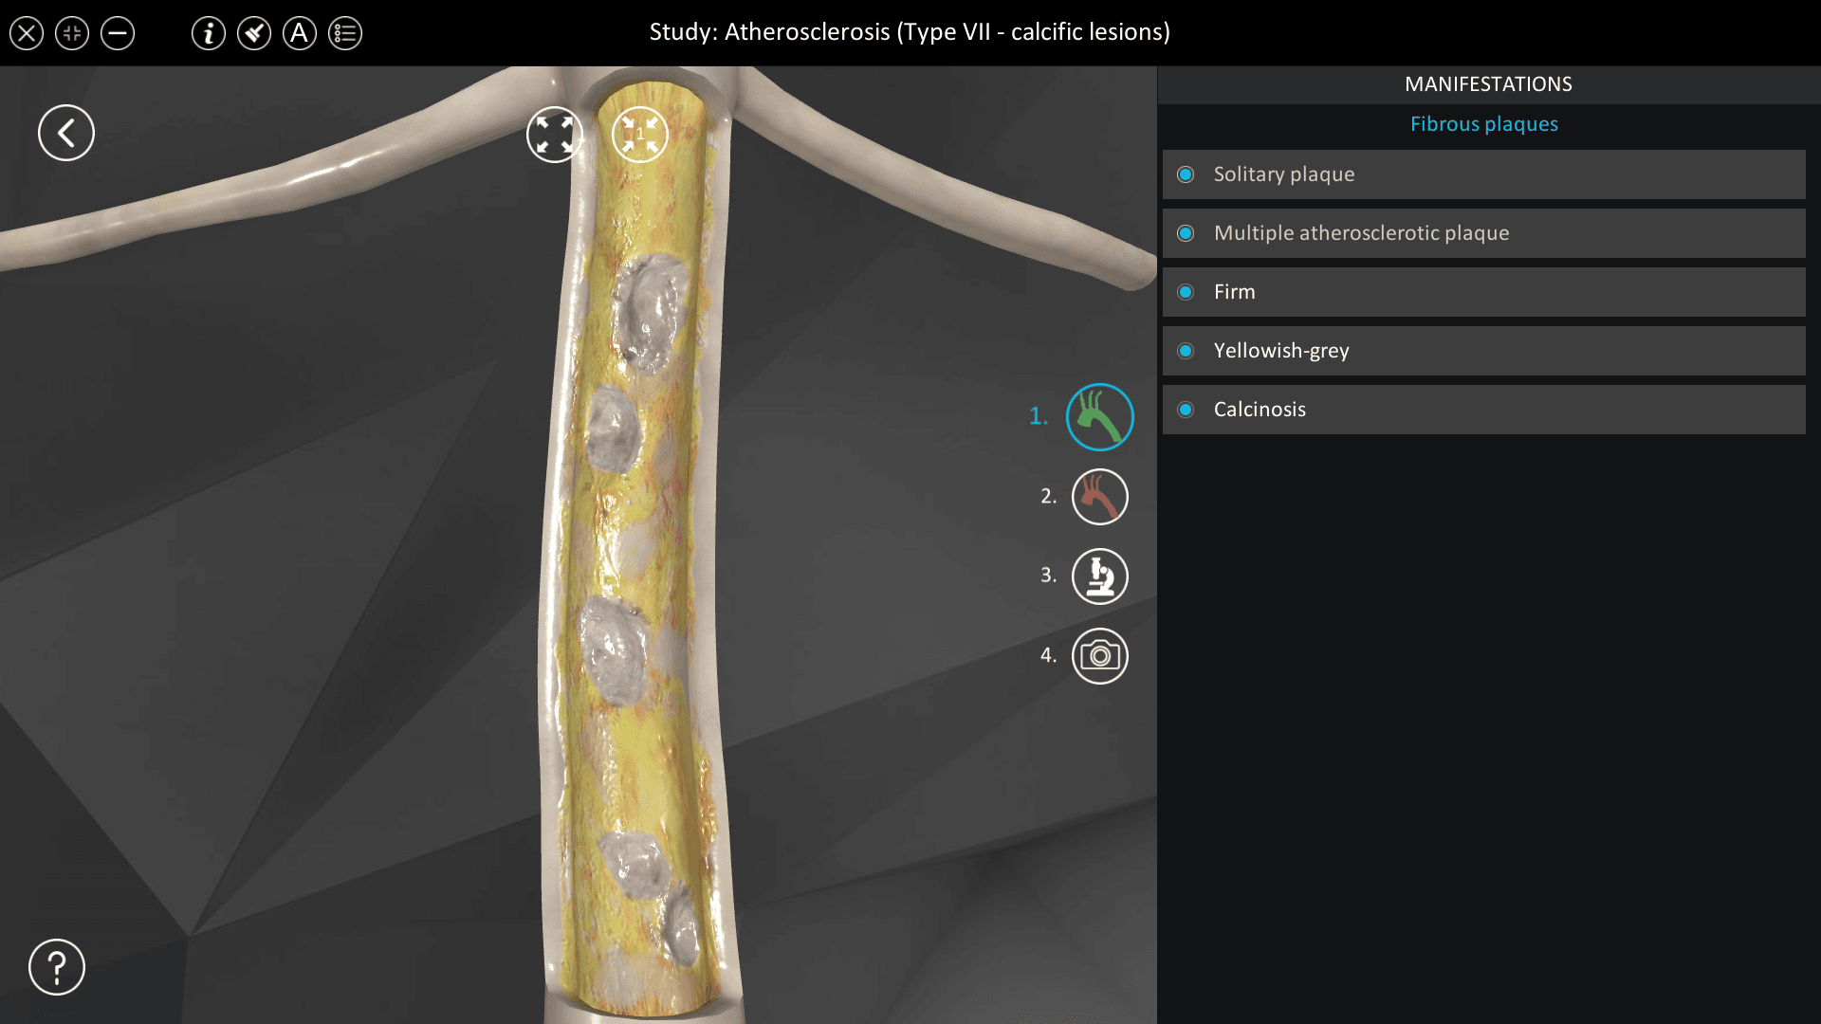The width and height of the screenshot is (1821, 1024).
Task: Open the information (i) panel
Action: point(209,34)
